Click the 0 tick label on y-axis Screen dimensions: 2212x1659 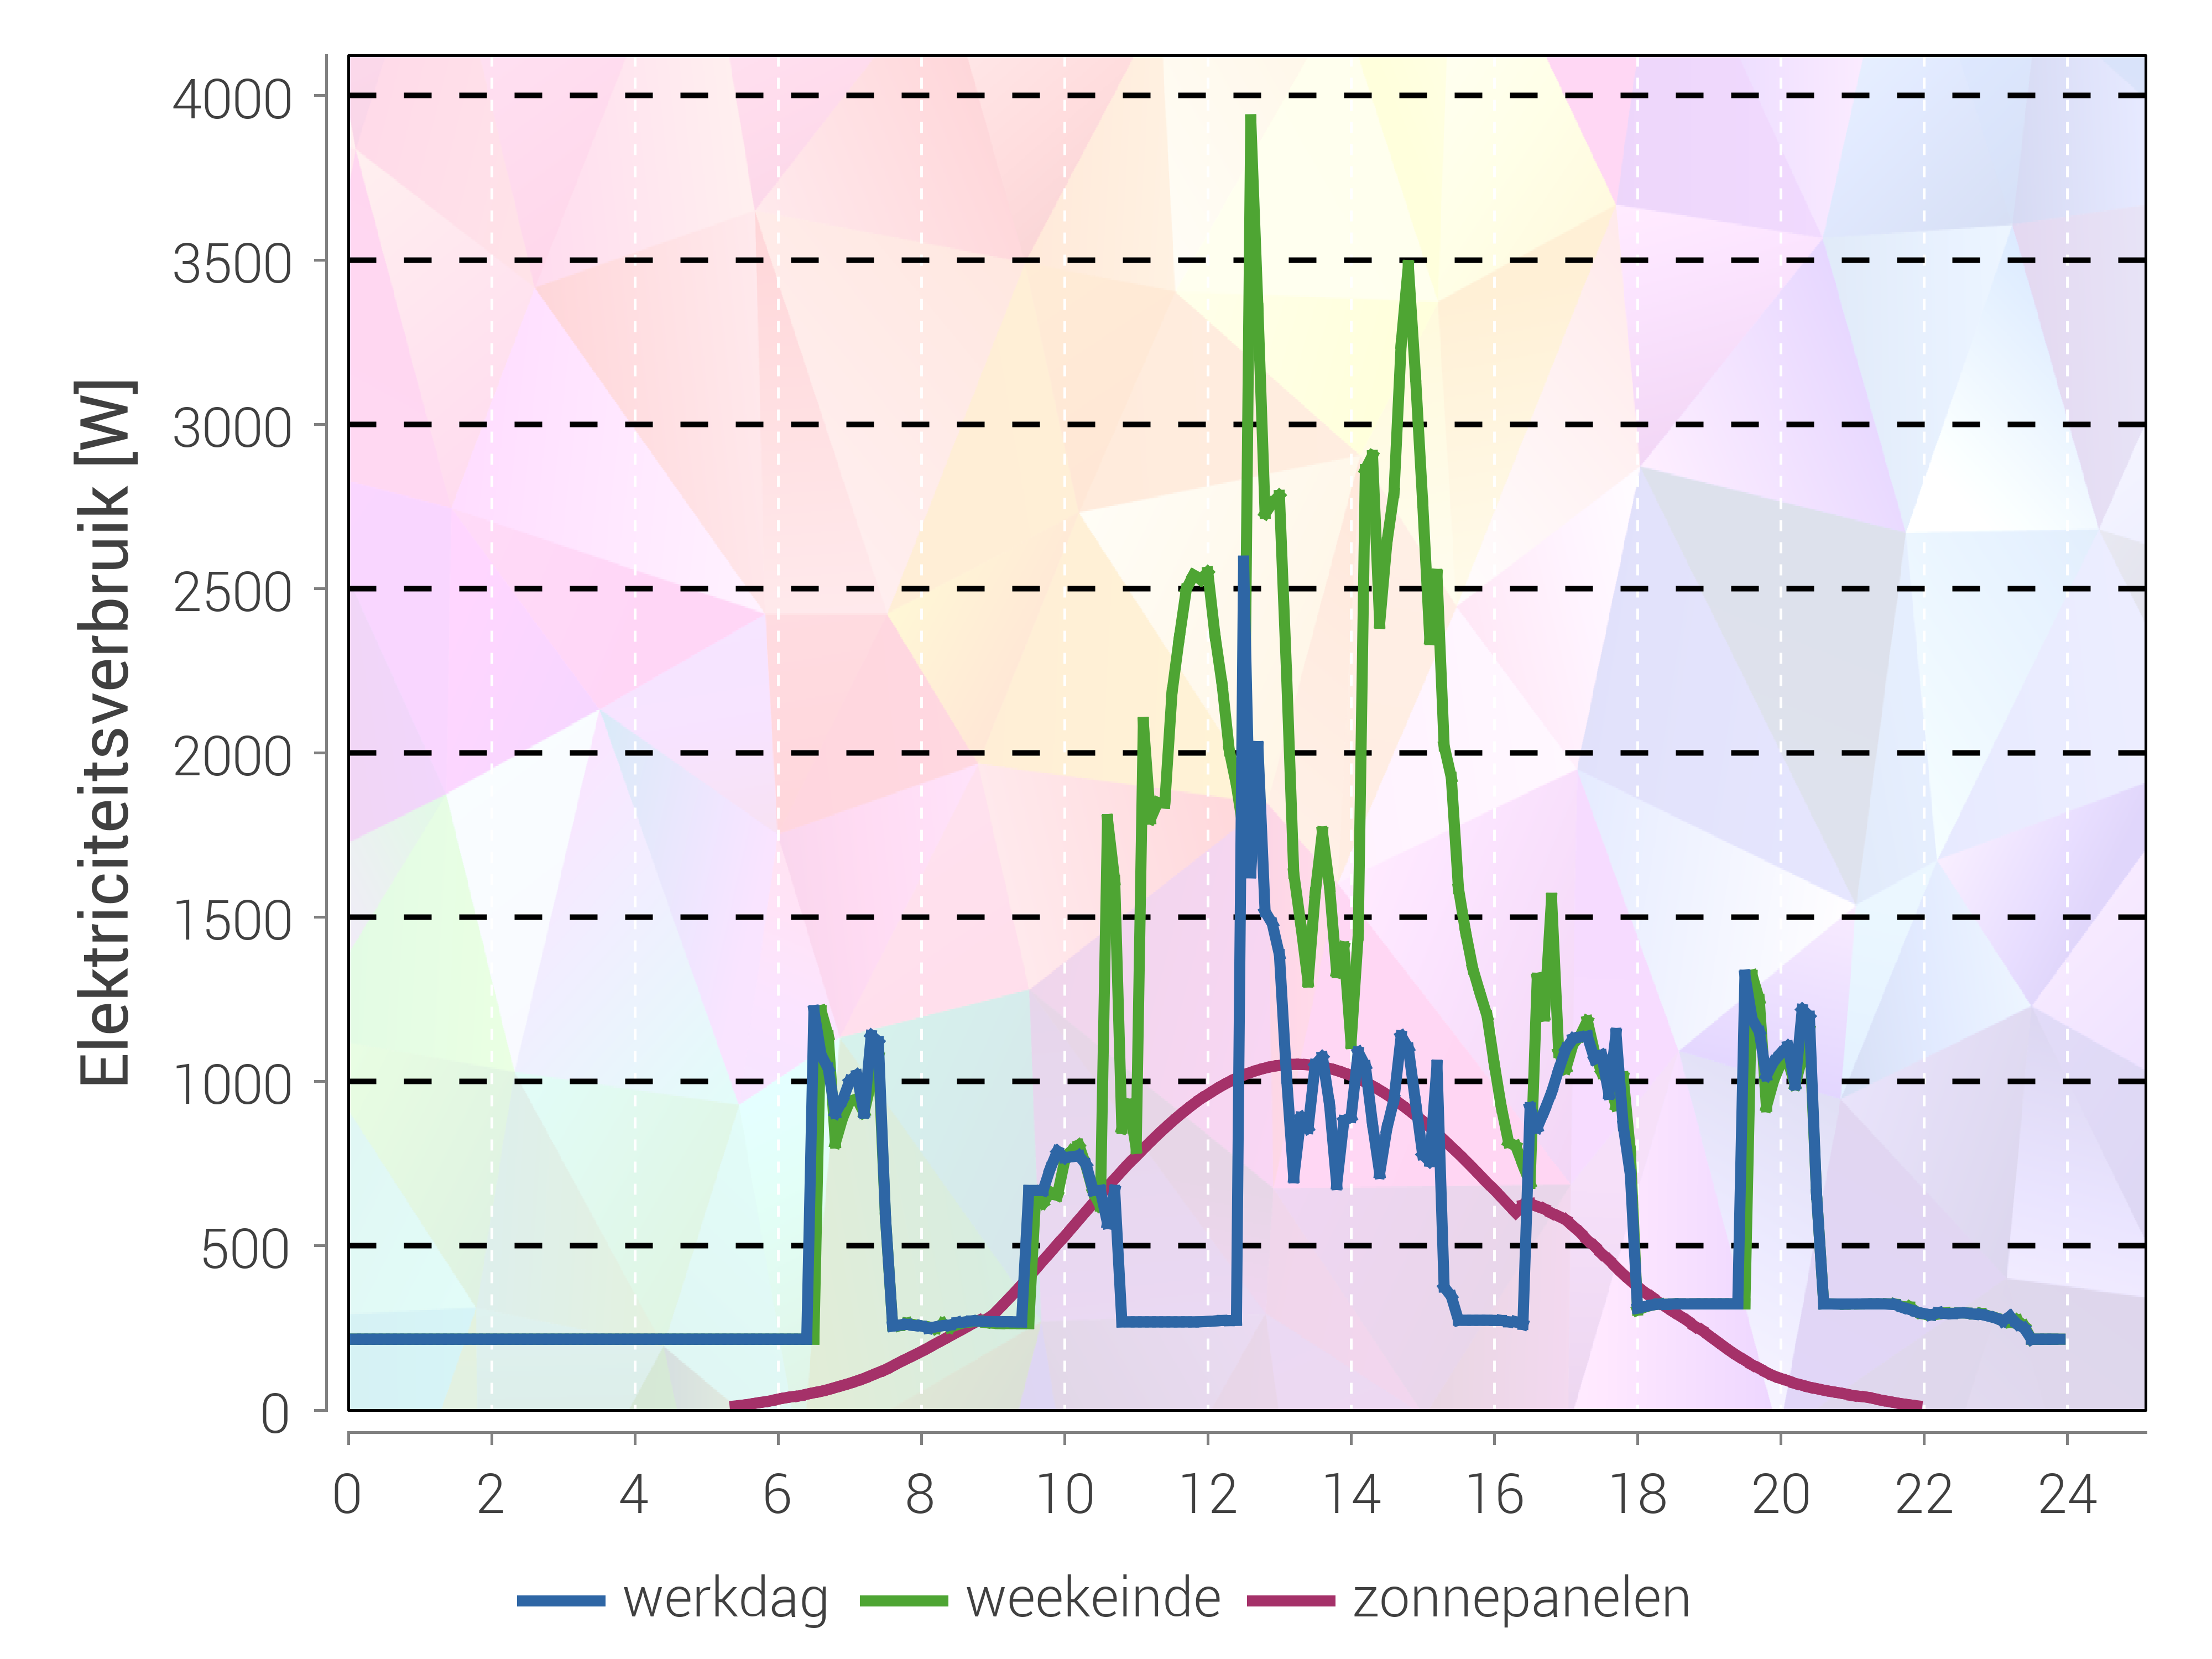(275, 1415)
